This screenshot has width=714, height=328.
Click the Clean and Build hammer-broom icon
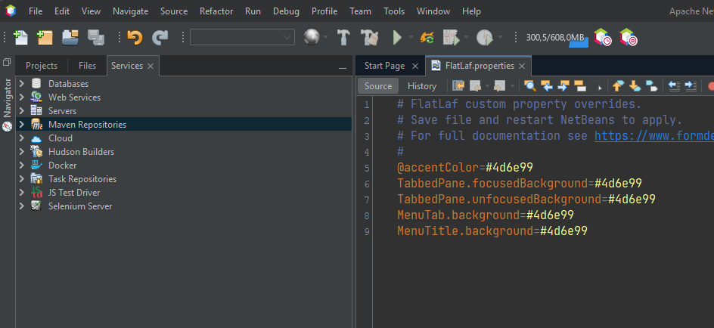pyautogui.click(x=369, y=37)
